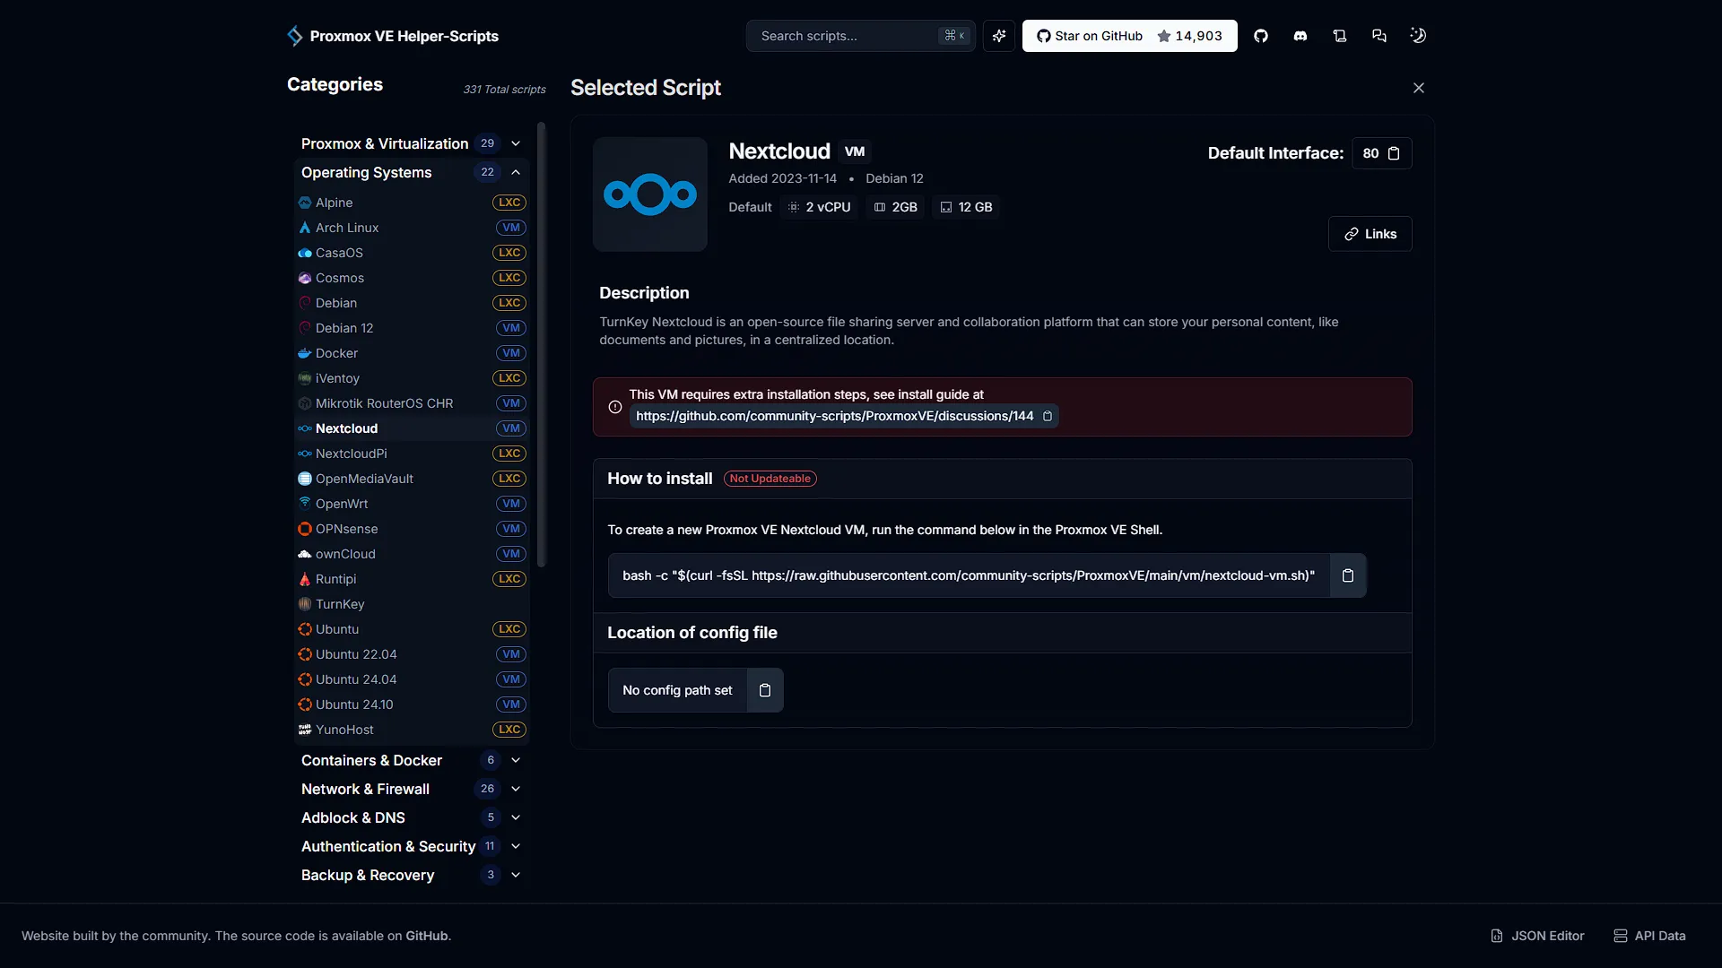Toggle the dark/light theme icon
Screen dimensions: 1722x968
point(1418,36)
